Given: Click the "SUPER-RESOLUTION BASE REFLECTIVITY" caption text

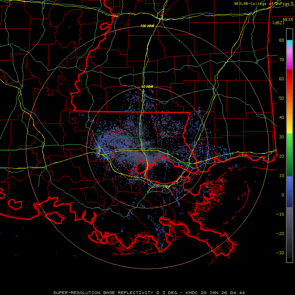Looking at the screenshot, I should coord(103,293).
